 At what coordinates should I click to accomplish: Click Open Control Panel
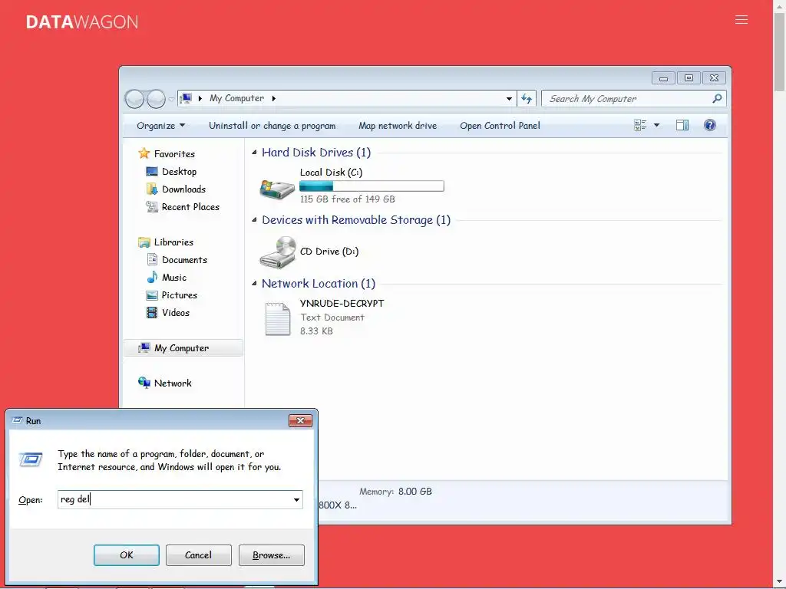point(500,126)
